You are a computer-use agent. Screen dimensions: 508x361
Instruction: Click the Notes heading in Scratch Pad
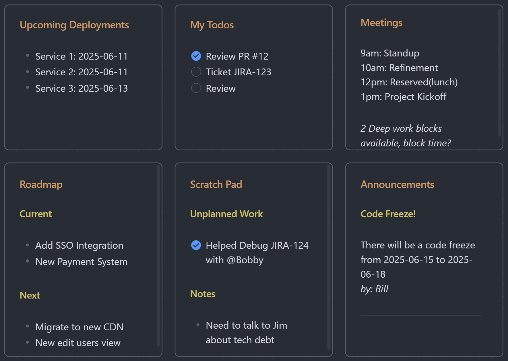(202, 294)
